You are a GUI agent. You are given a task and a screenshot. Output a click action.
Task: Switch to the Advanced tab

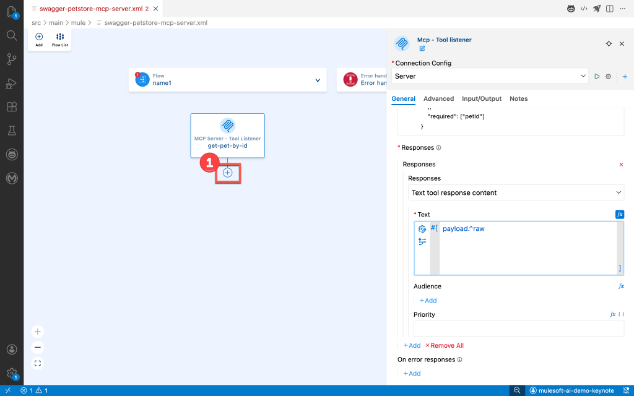coord(438,99)
